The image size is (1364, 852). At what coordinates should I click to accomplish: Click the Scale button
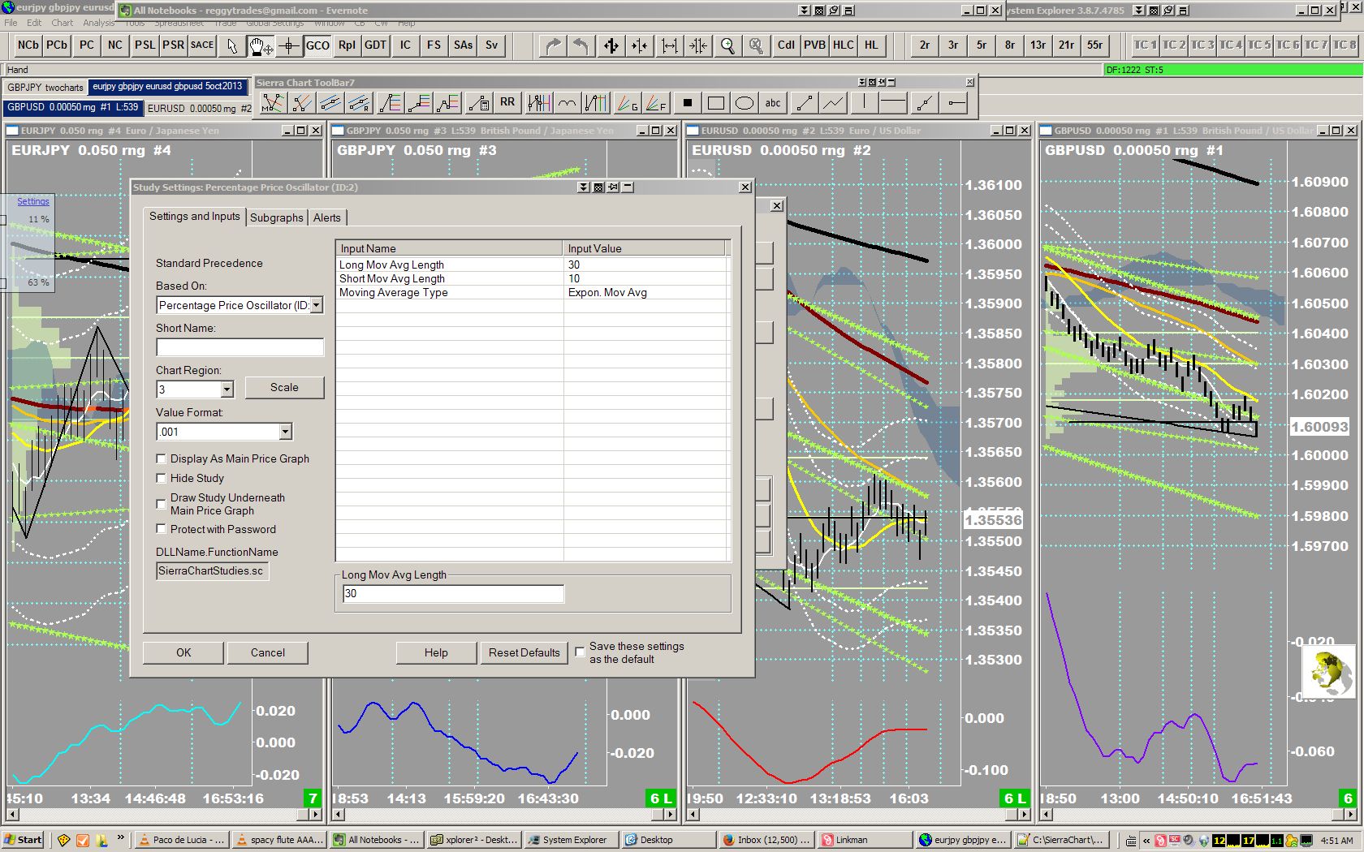coord(284,388)
